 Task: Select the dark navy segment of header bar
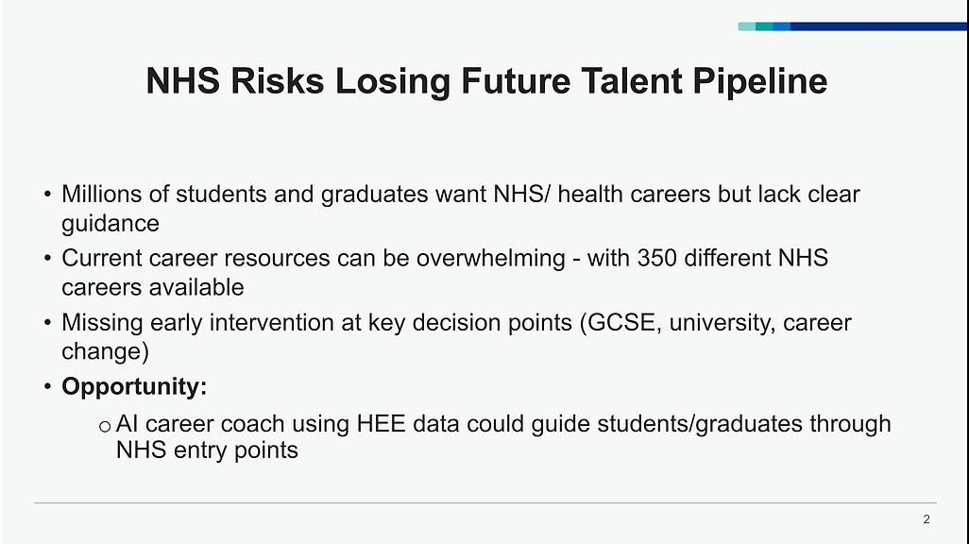point(879,26)
